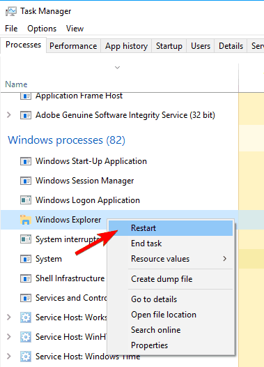
Task: Click the Windows processes (82) group heading
Action: tap(67, 140)
